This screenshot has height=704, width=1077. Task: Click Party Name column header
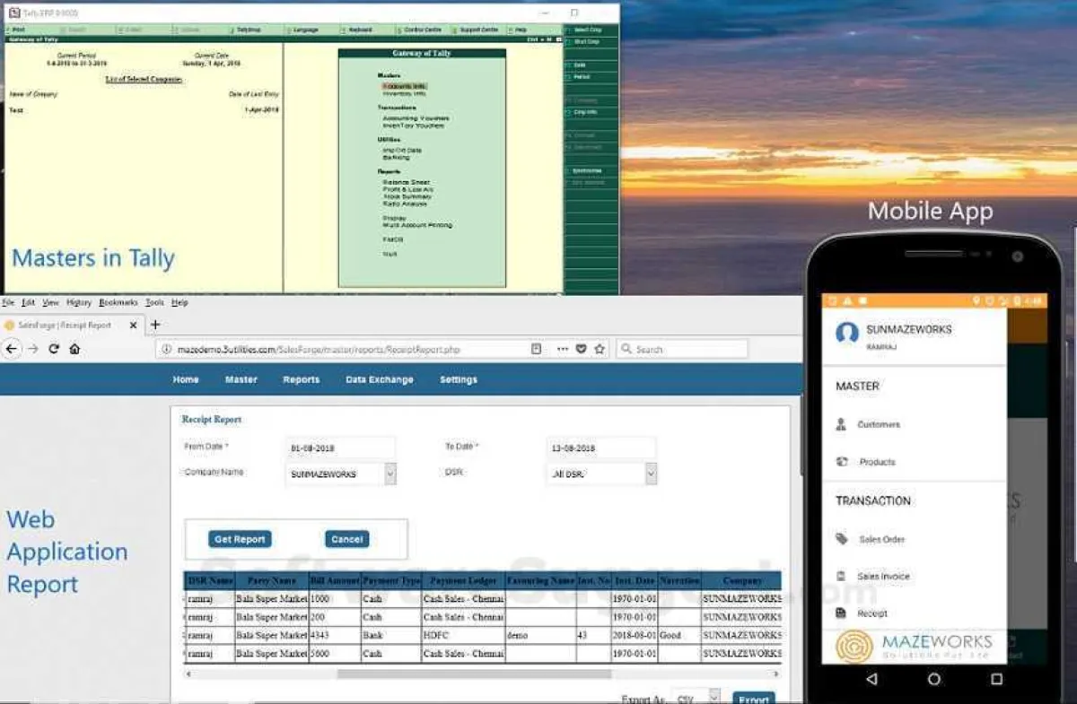[x=272, y=580]
